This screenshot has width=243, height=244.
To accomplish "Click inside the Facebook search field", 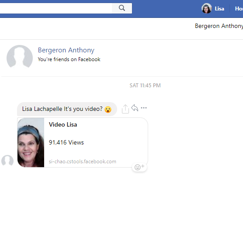I will pos(56,8).
